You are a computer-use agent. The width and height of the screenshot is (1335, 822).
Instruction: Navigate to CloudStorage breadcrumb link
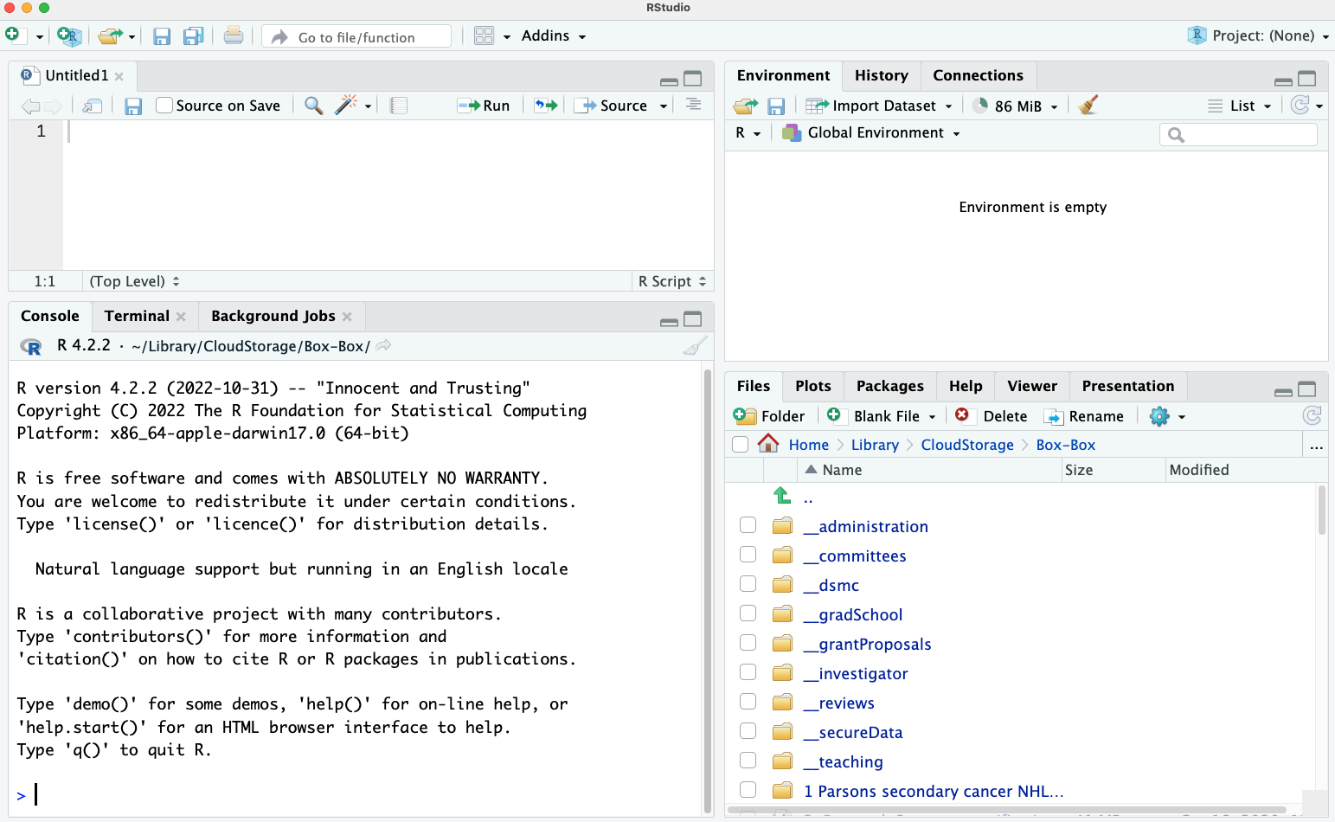966,445
